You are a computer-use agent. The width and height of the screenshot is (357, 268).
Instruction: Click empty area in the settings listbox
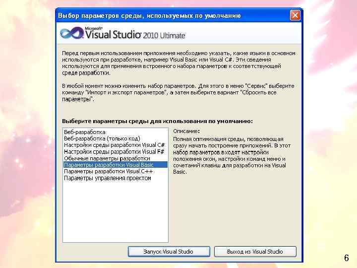(x=116, y=212)
